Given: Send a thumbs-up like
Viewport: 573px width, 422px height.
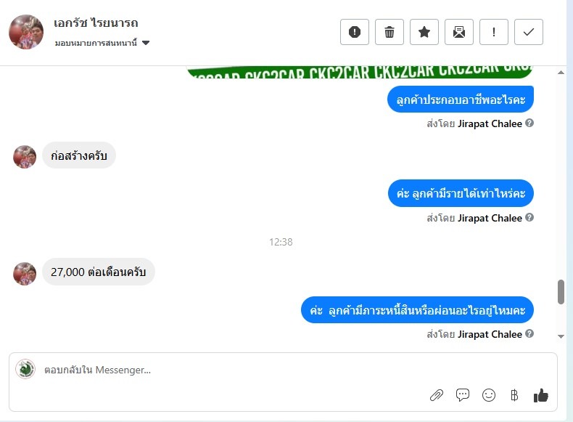Looking at the screenshot, I should [541, 395].
